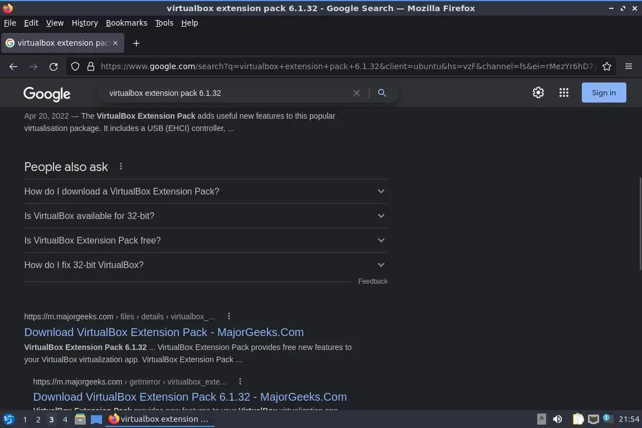642x428 pixels.
Task: Open Google quick settings gear
Action: [x=538, y=93]
